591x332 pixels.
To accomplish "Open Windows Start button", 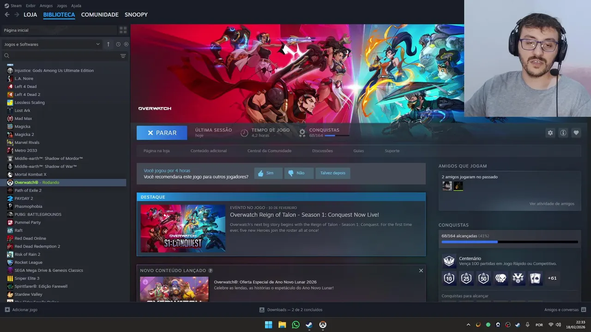I will [x=268, y=325].
